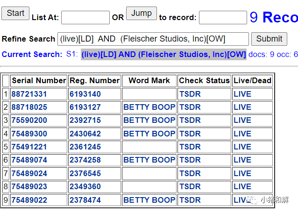The height and width of the screenshot is (213, 298).
Task: Focus the List At input field
Action: [x=85, y=17]
